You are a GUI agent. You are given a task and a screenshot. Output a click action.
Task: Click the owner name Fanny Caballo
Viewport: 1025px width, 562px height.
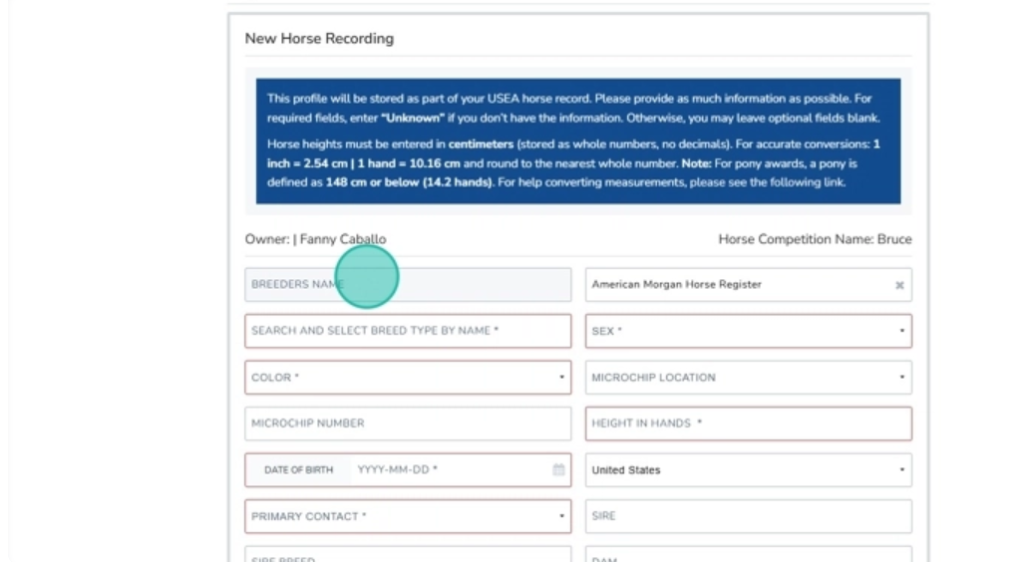pyautogui.click(x=342, y=239)
